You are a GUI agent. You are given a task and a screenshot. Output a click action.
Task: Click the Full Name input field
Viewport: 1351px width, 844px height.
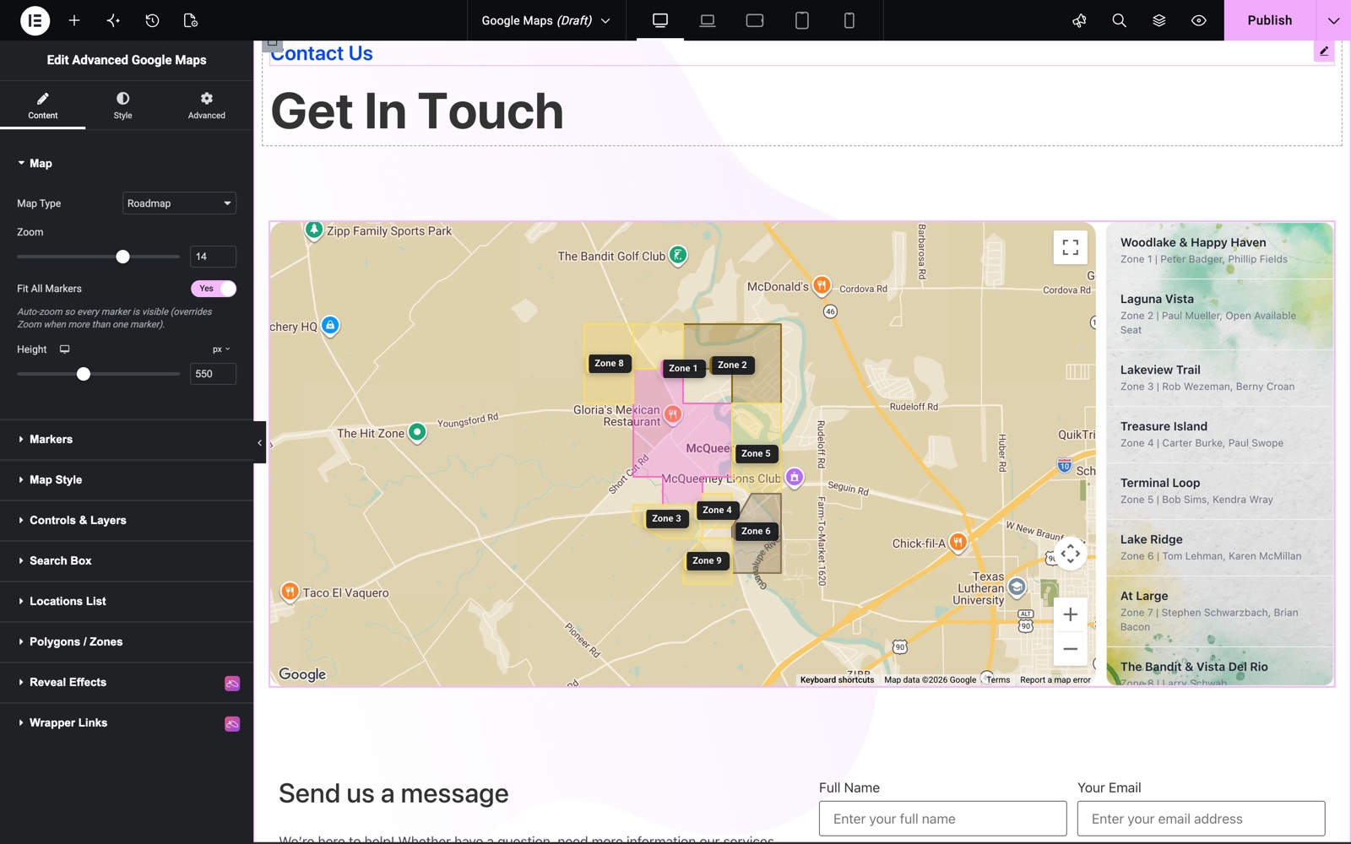943,819
